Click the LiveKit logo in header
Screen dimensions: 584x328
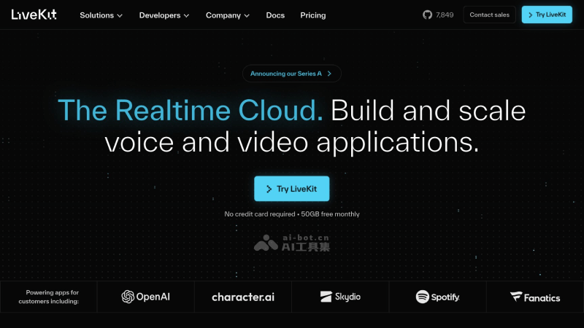(34, 15)
